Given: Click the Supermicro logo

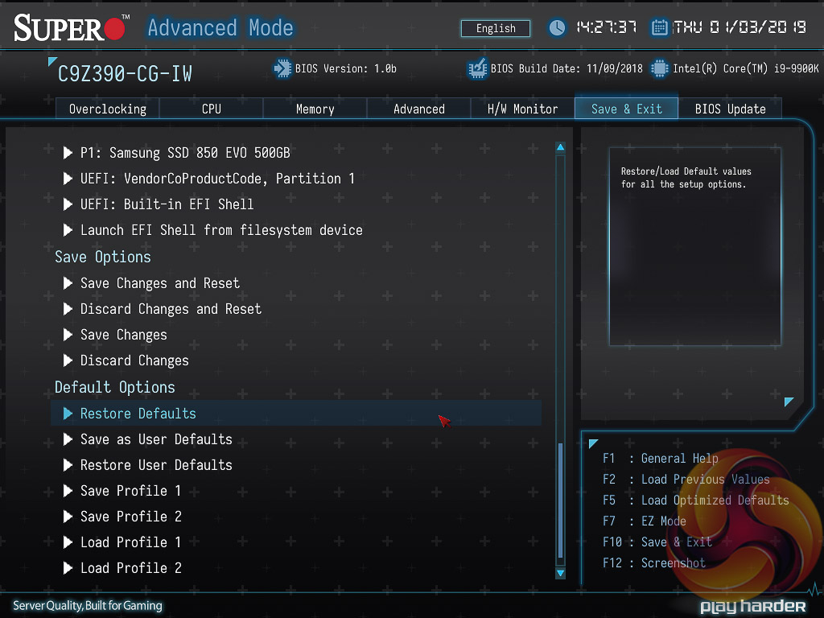Looking at the screenshot, I should click(71, 29).
